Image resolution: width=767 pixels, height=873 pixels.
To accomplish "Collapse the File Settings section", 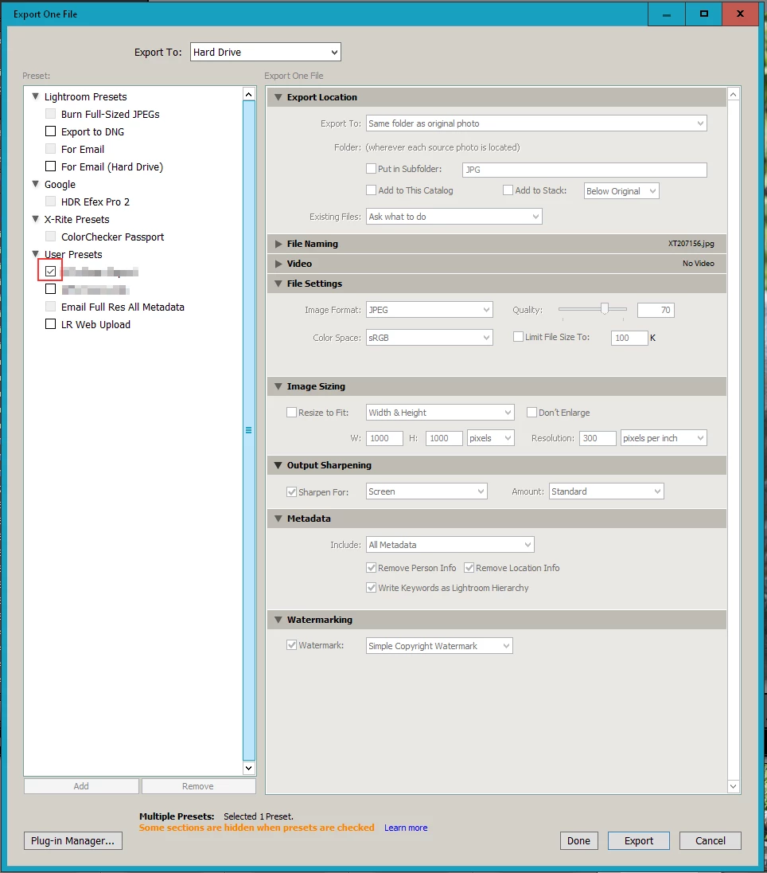I will click(278, 284).
